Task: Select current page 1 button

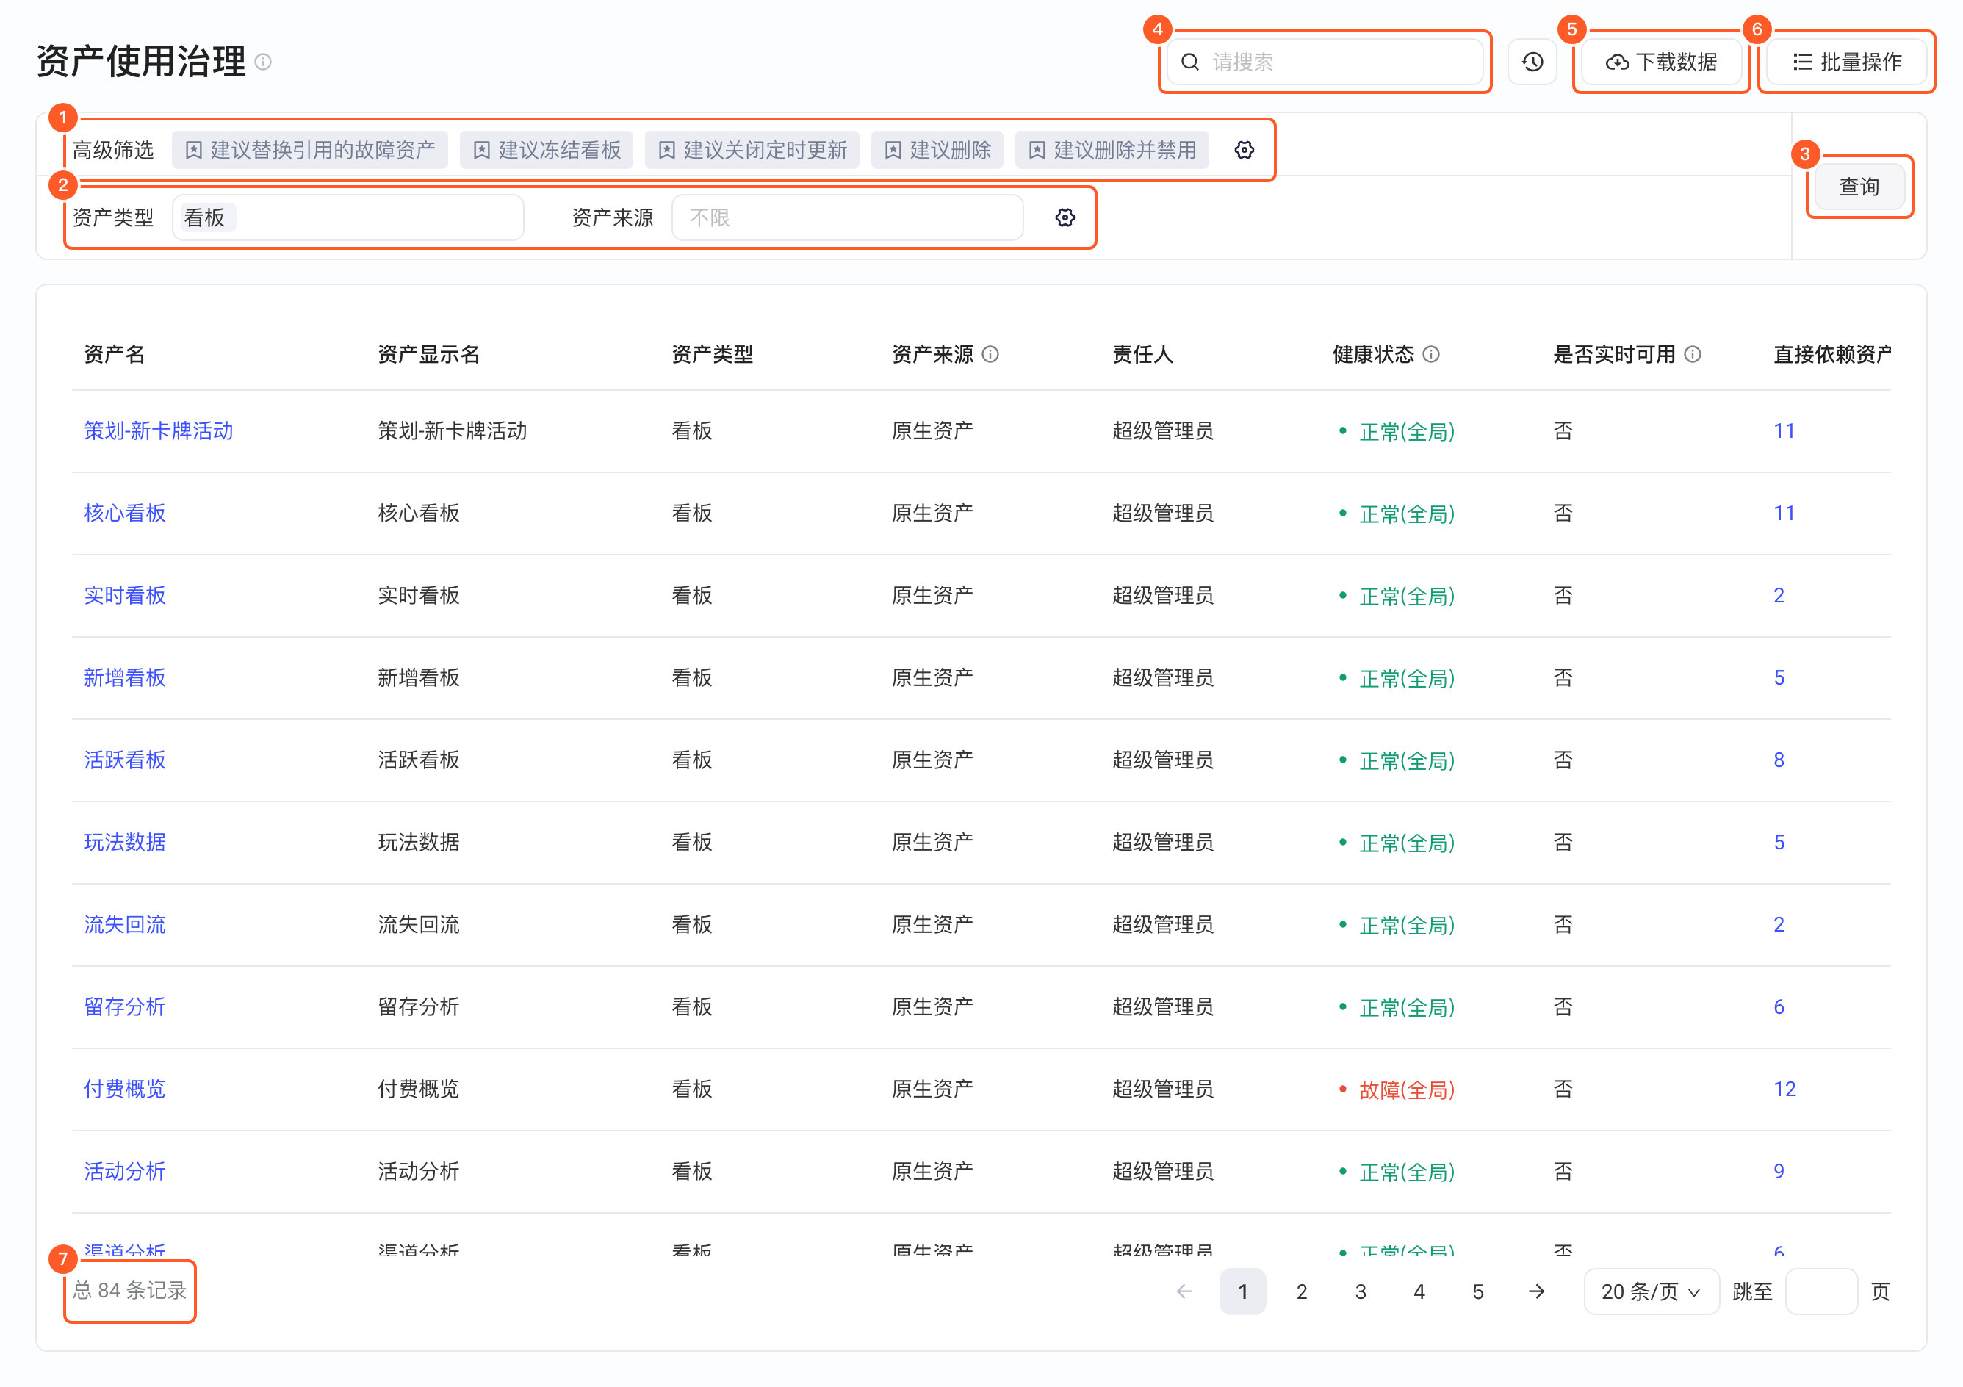Action: (x=1243, y=1291)
